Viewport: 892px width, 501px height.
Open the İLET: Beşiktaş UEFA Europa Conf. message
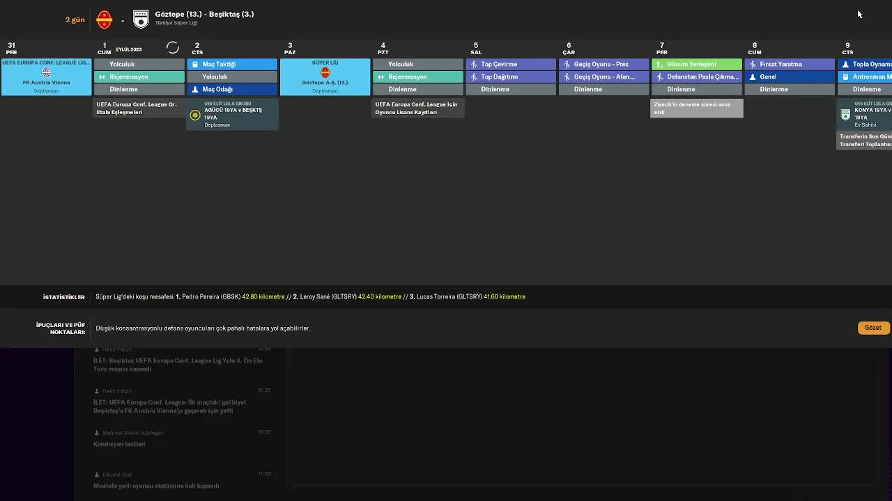(x=178, y=365)
